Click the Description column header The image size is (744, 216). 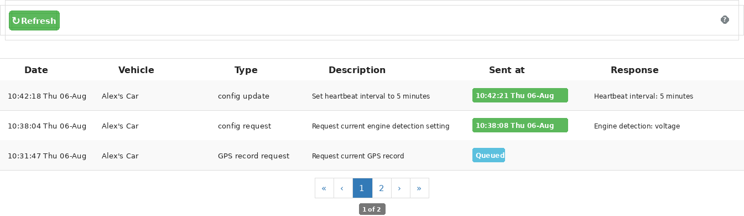357,70
